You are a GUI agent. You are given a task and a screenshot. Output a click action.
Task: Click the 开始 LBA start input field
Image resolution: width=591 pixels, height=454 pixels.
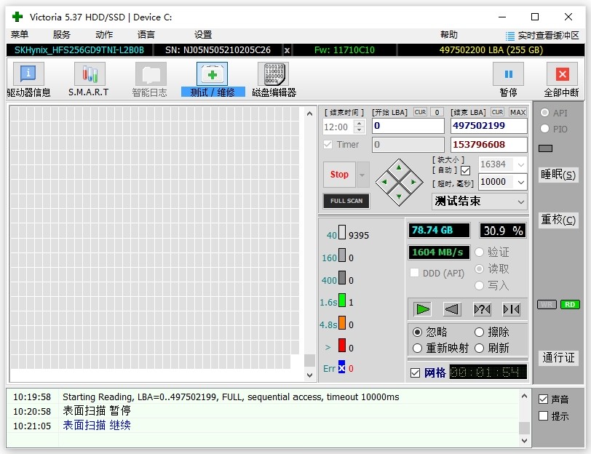point(408,126)
